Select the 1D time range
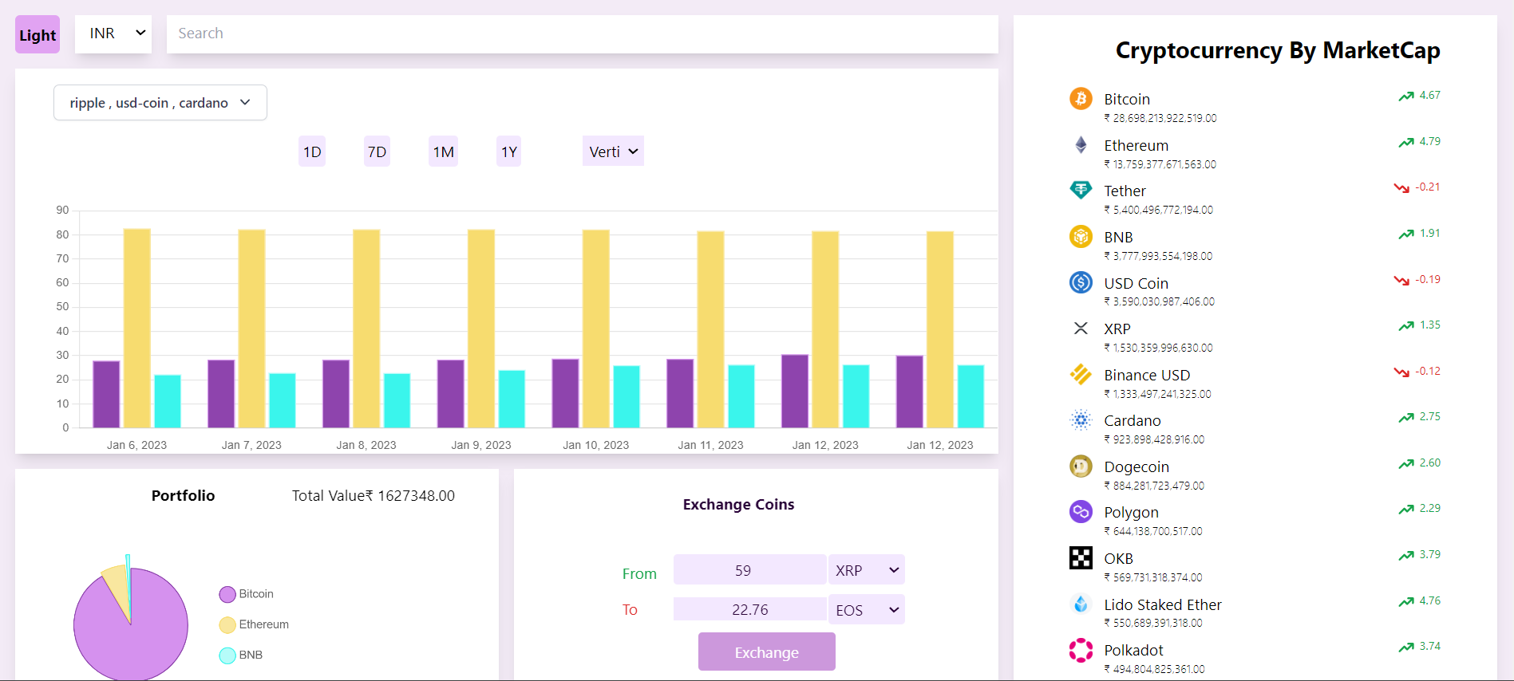Image resolution: width=1514 pixels, height=681 pixels. [x=312, y=152]
